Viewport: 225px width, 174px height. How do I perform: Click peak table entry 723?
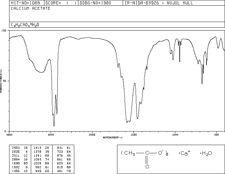click(x=60, y=152)
